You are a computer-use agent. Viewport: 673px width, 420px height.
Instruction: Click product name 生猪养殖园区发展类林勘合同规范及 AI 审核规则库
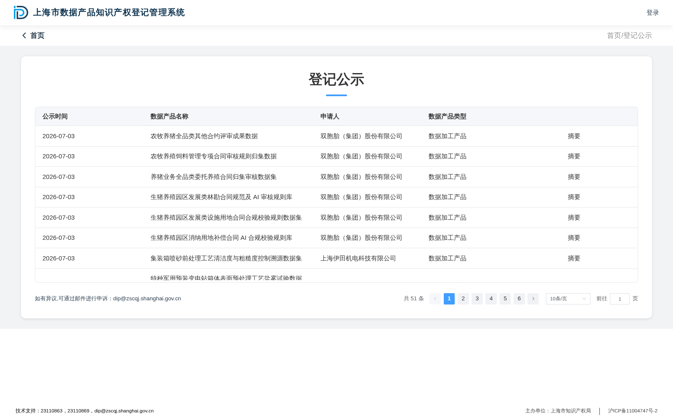click(x=221, y=197)
